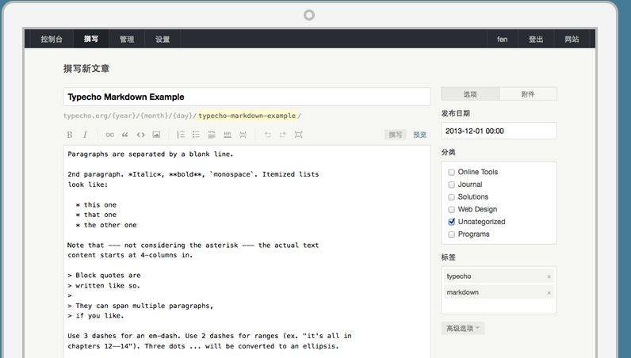Insert a hyperlink via link icon
The width and height of the screenshot is (631, 358).
click(x=109, y=135)
